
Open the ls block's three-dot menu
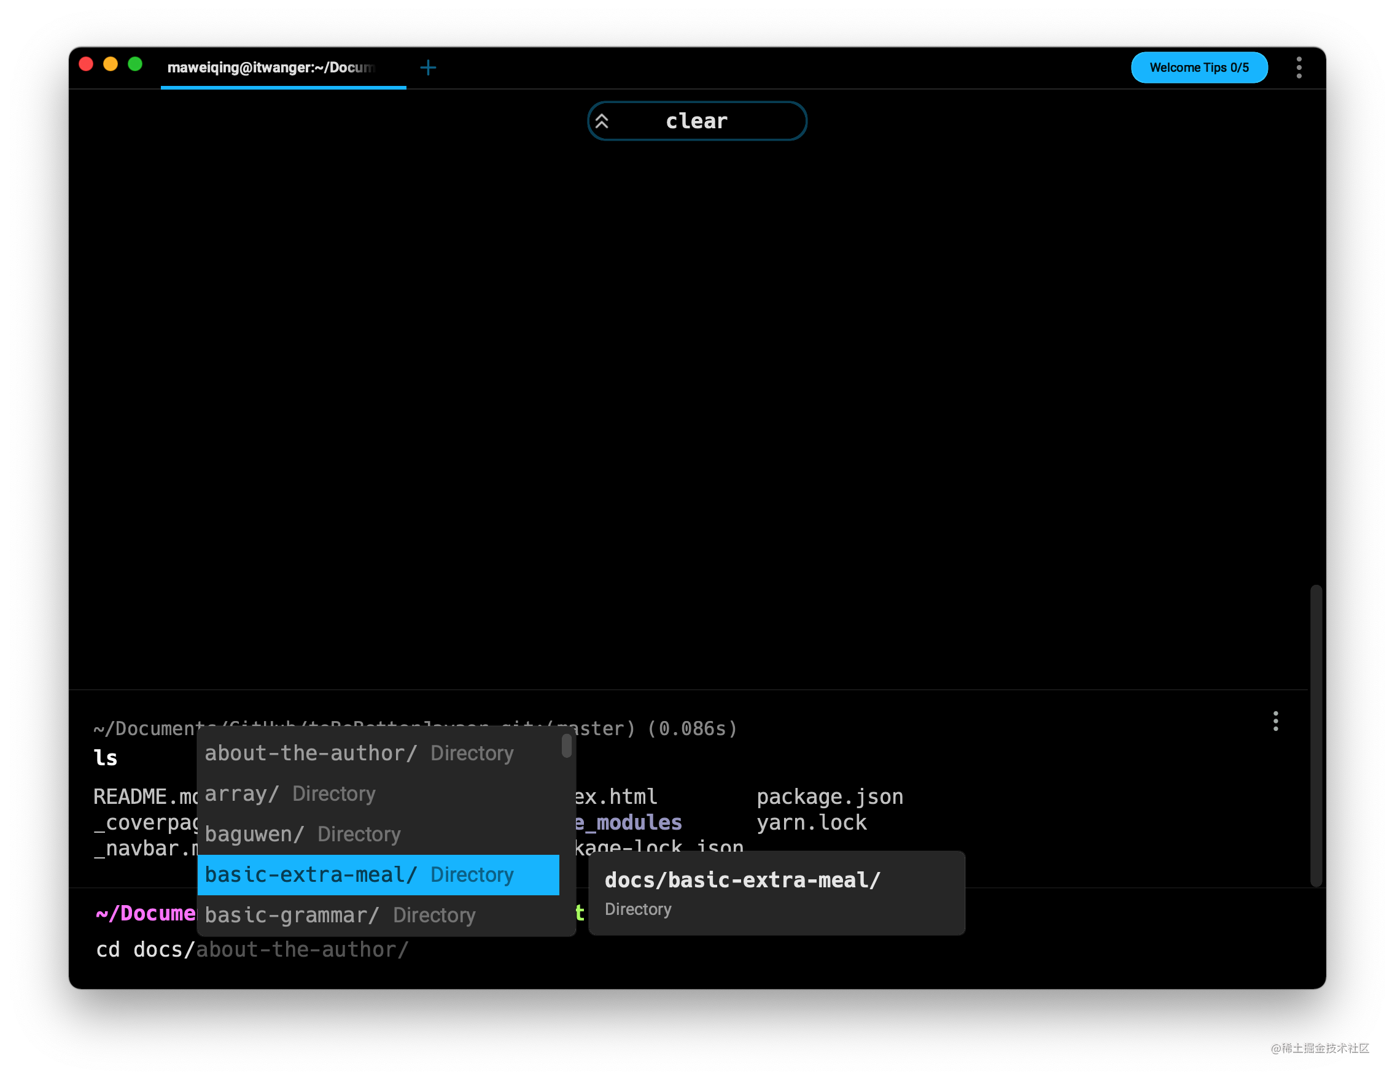tap(1275, 721)
